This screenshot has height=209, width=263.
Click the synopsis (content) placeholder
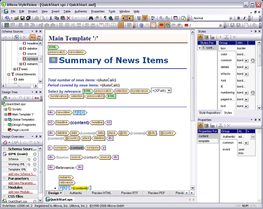(77, 148)
